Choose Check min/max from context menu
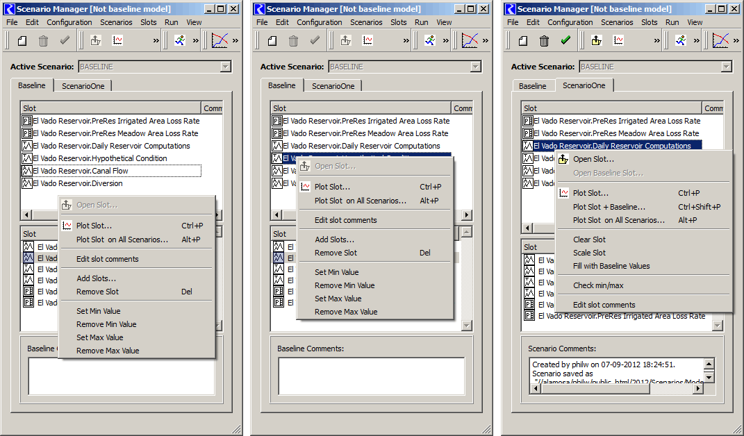 (643, 285)
